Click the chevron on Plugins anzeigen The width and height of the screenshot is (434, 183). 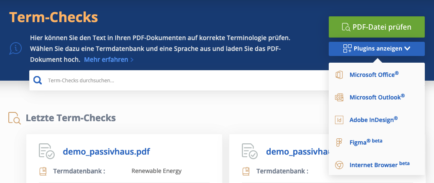(407, 48)
